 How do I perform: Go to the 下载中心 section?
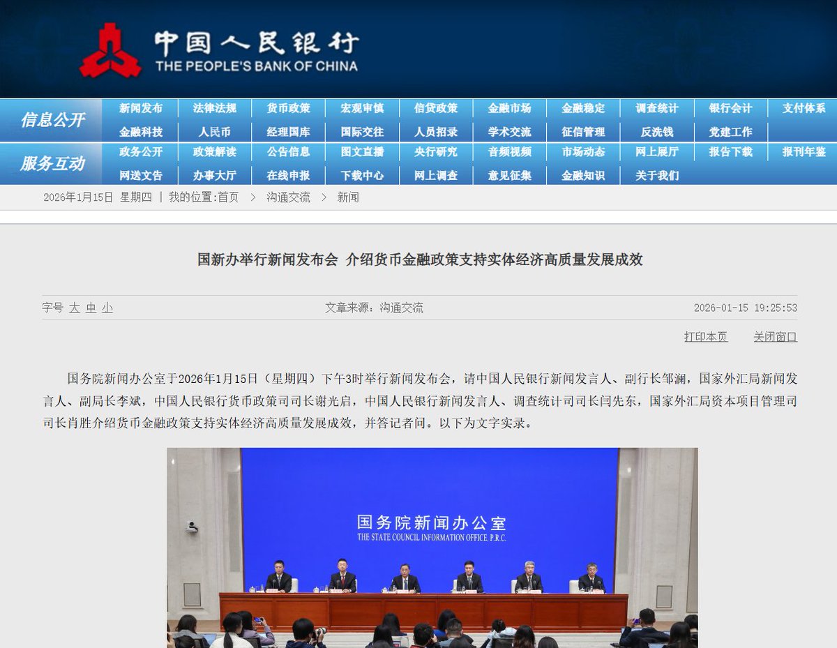pyautogui.click(x=362, y=176)
